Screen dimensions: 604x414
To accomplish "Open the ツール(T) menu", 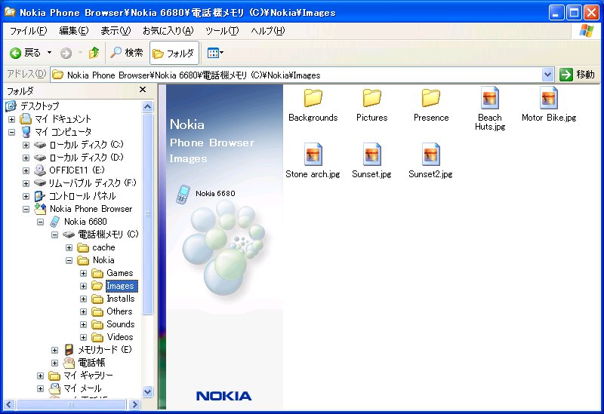I will click(x=222, y=31).
